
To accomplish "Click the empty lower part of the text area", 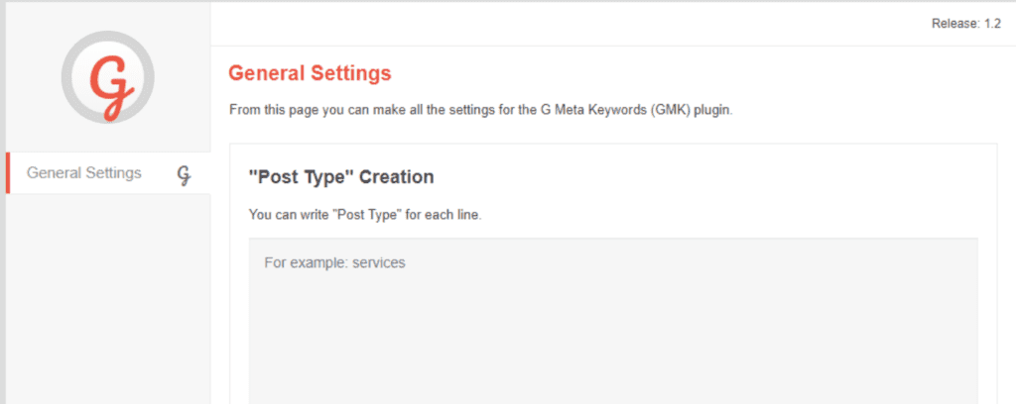I will point(612,366).
